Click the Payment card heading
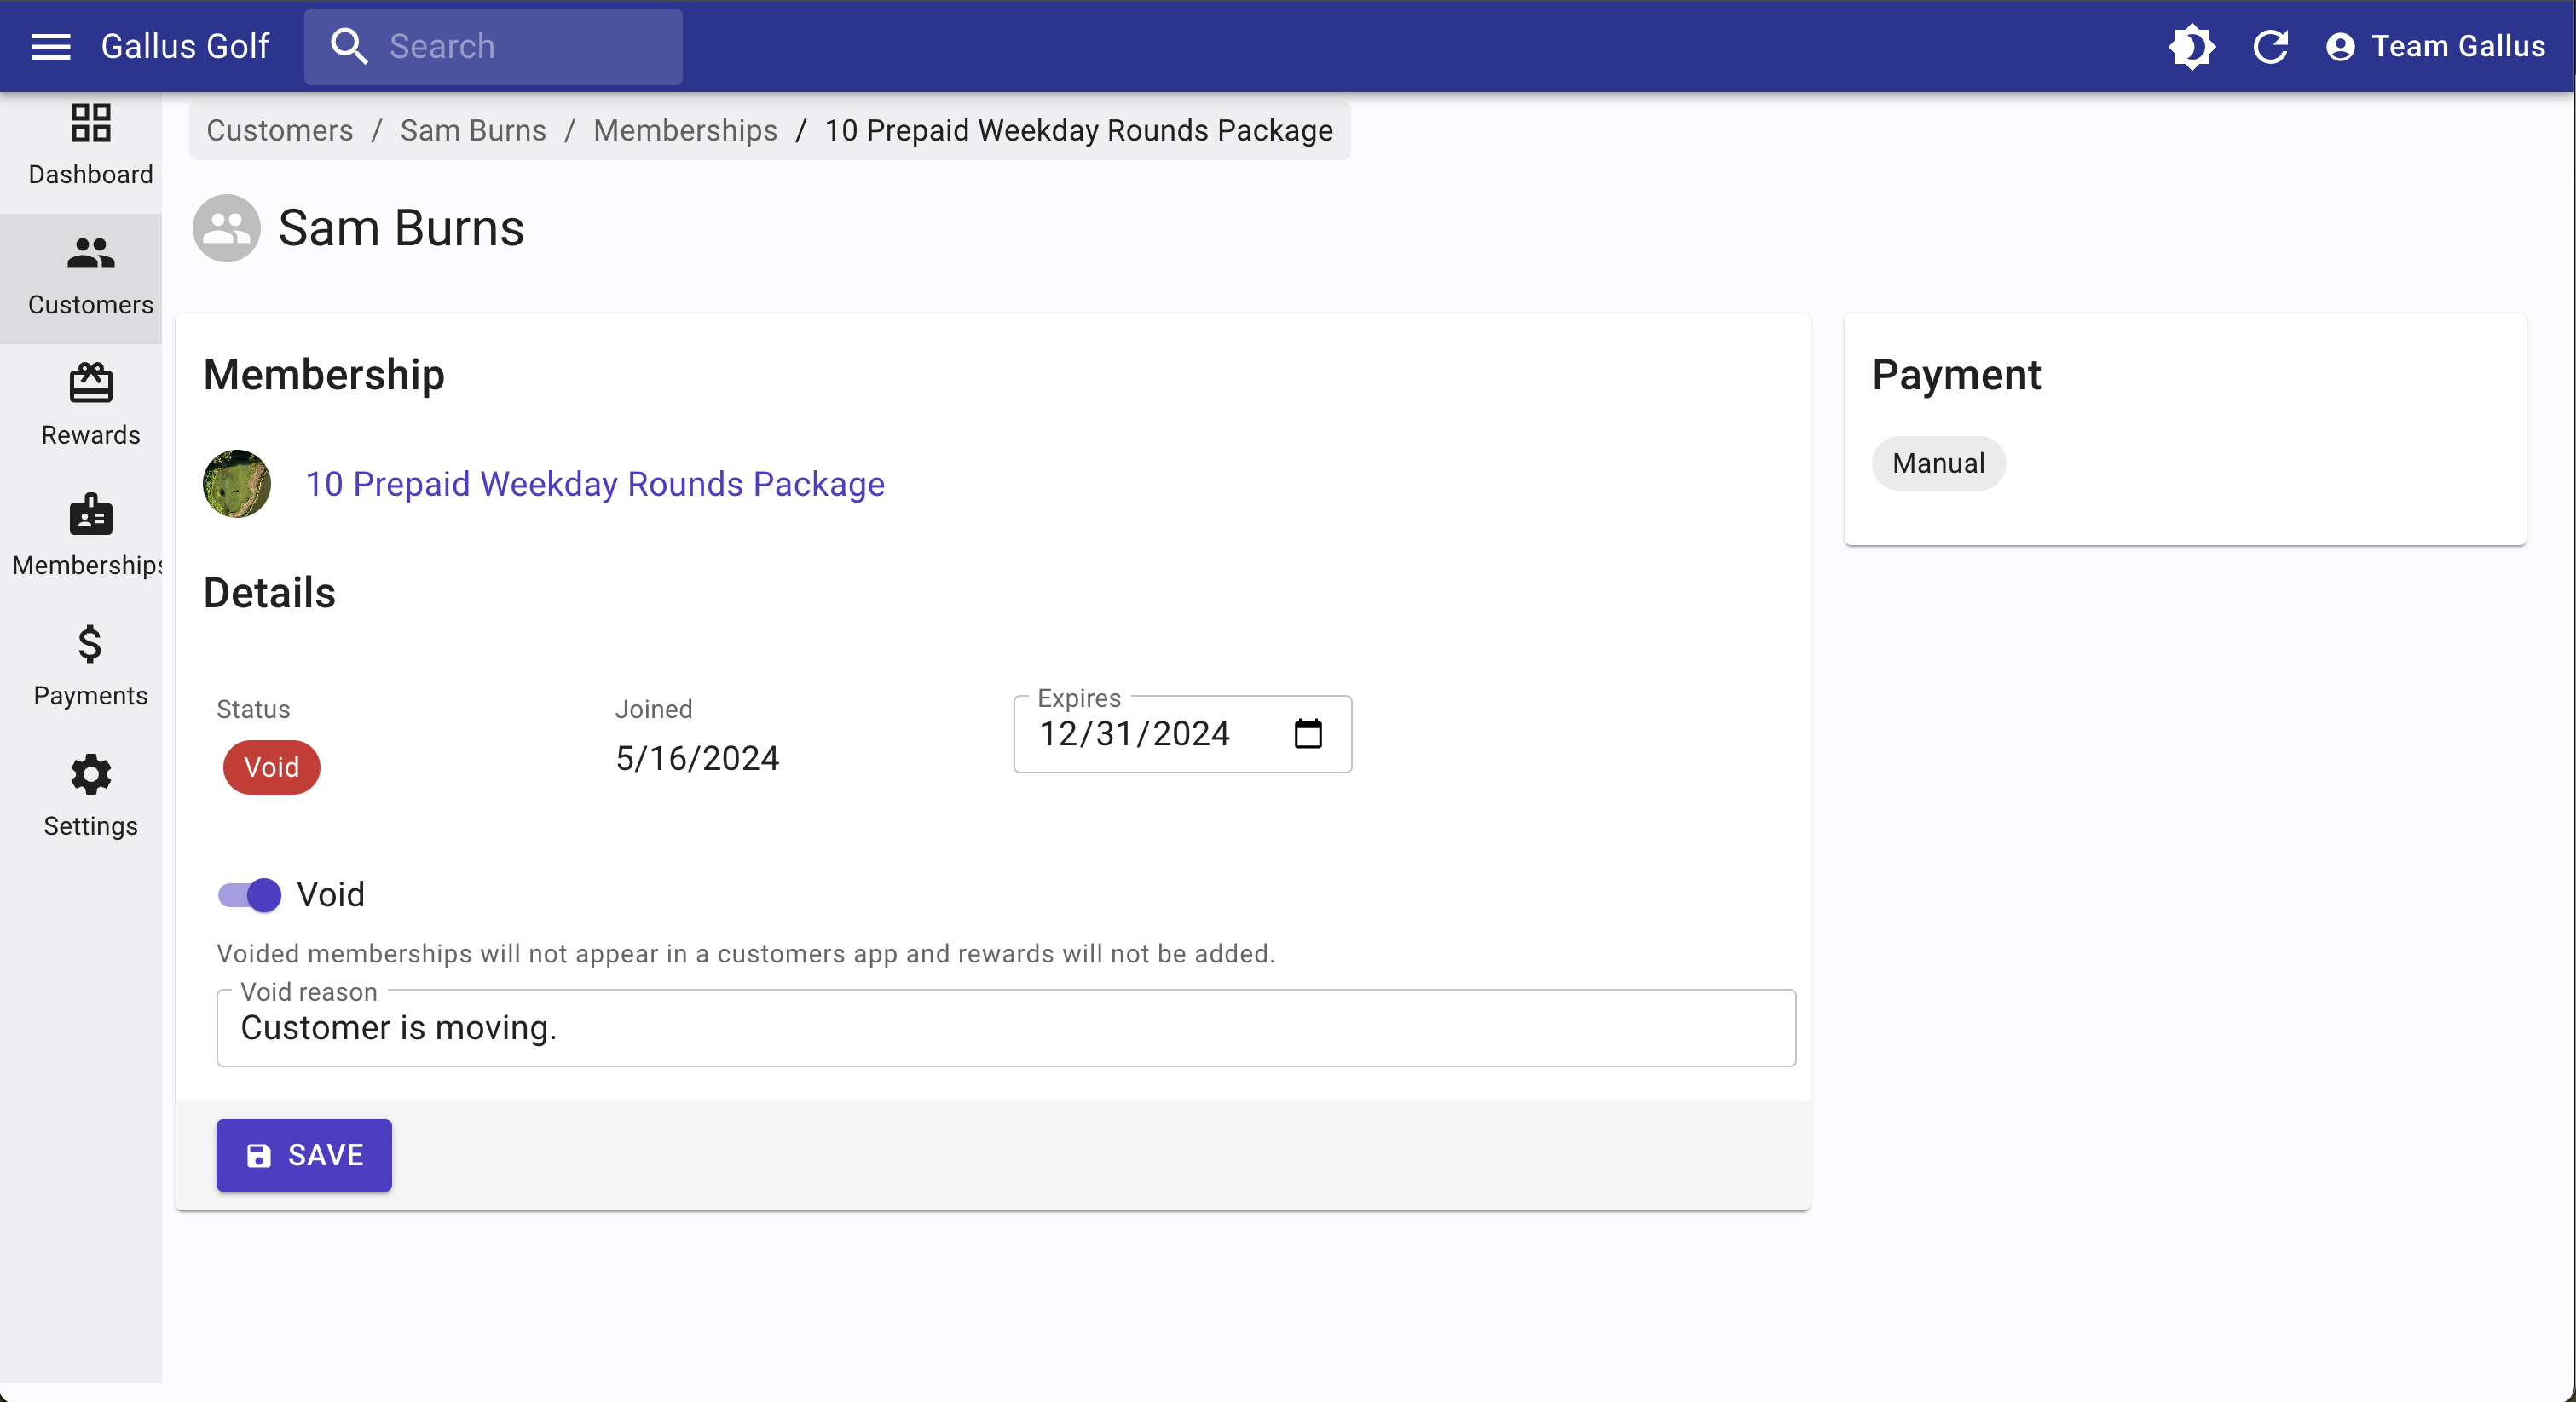The image size is (2576, 1402). [1956, 375]
